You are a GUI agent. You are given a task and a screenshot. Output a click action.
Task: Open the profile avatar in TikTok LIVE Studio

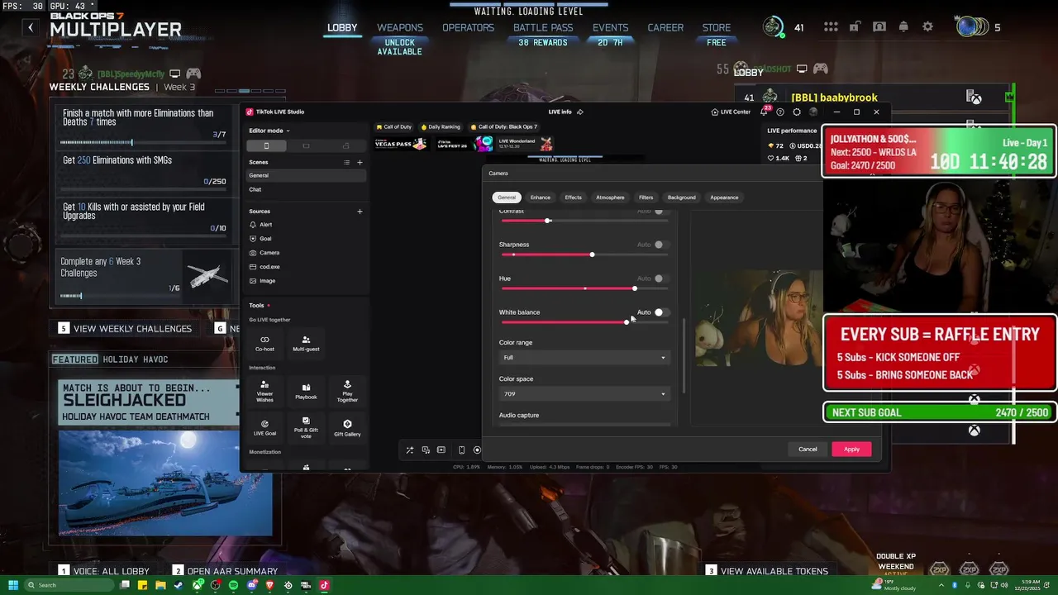point(813,112)
